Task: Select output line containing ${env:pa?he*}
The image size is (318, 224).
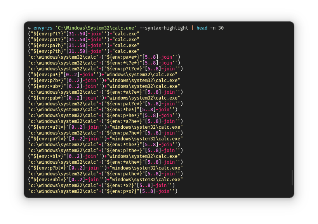Action: coord(106,133)
